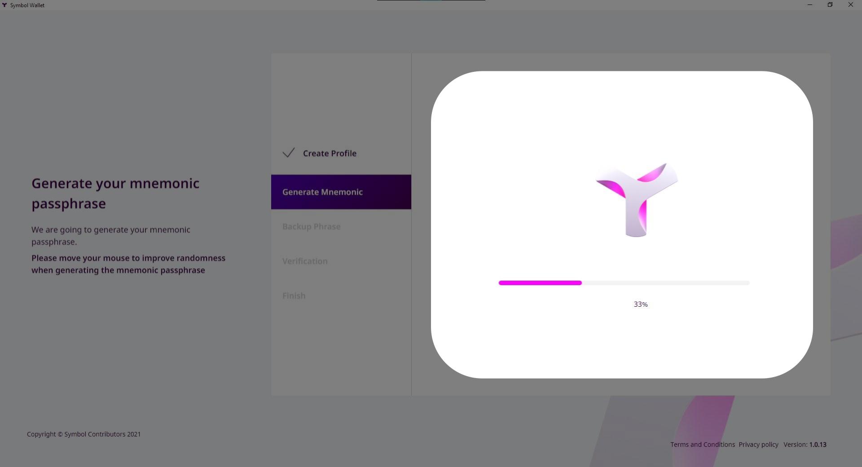The image size is (862, 467).
Task: Select the Generate Mnemonic step
Action: pyautogui.click(x=322, y=192)
